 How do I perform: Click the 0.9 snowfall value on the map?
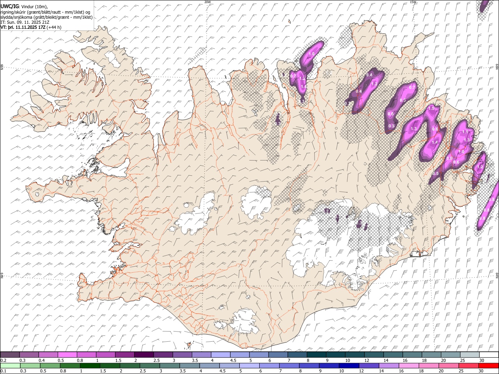(x=449, y=158)
